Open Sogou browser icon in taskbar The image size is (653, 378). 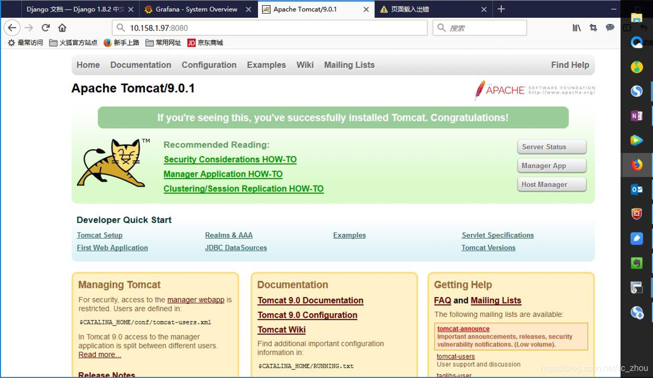(637, 91)
